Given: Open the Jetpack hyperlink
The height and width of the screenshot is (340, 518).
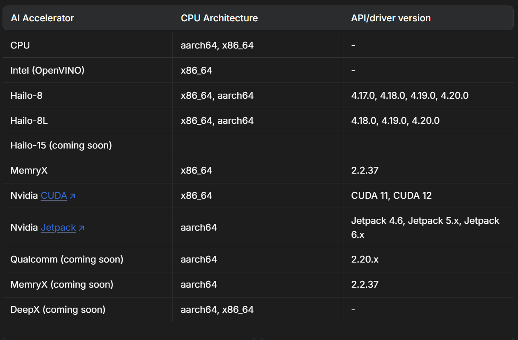Looking at the screenshot, I should (58, 228).
